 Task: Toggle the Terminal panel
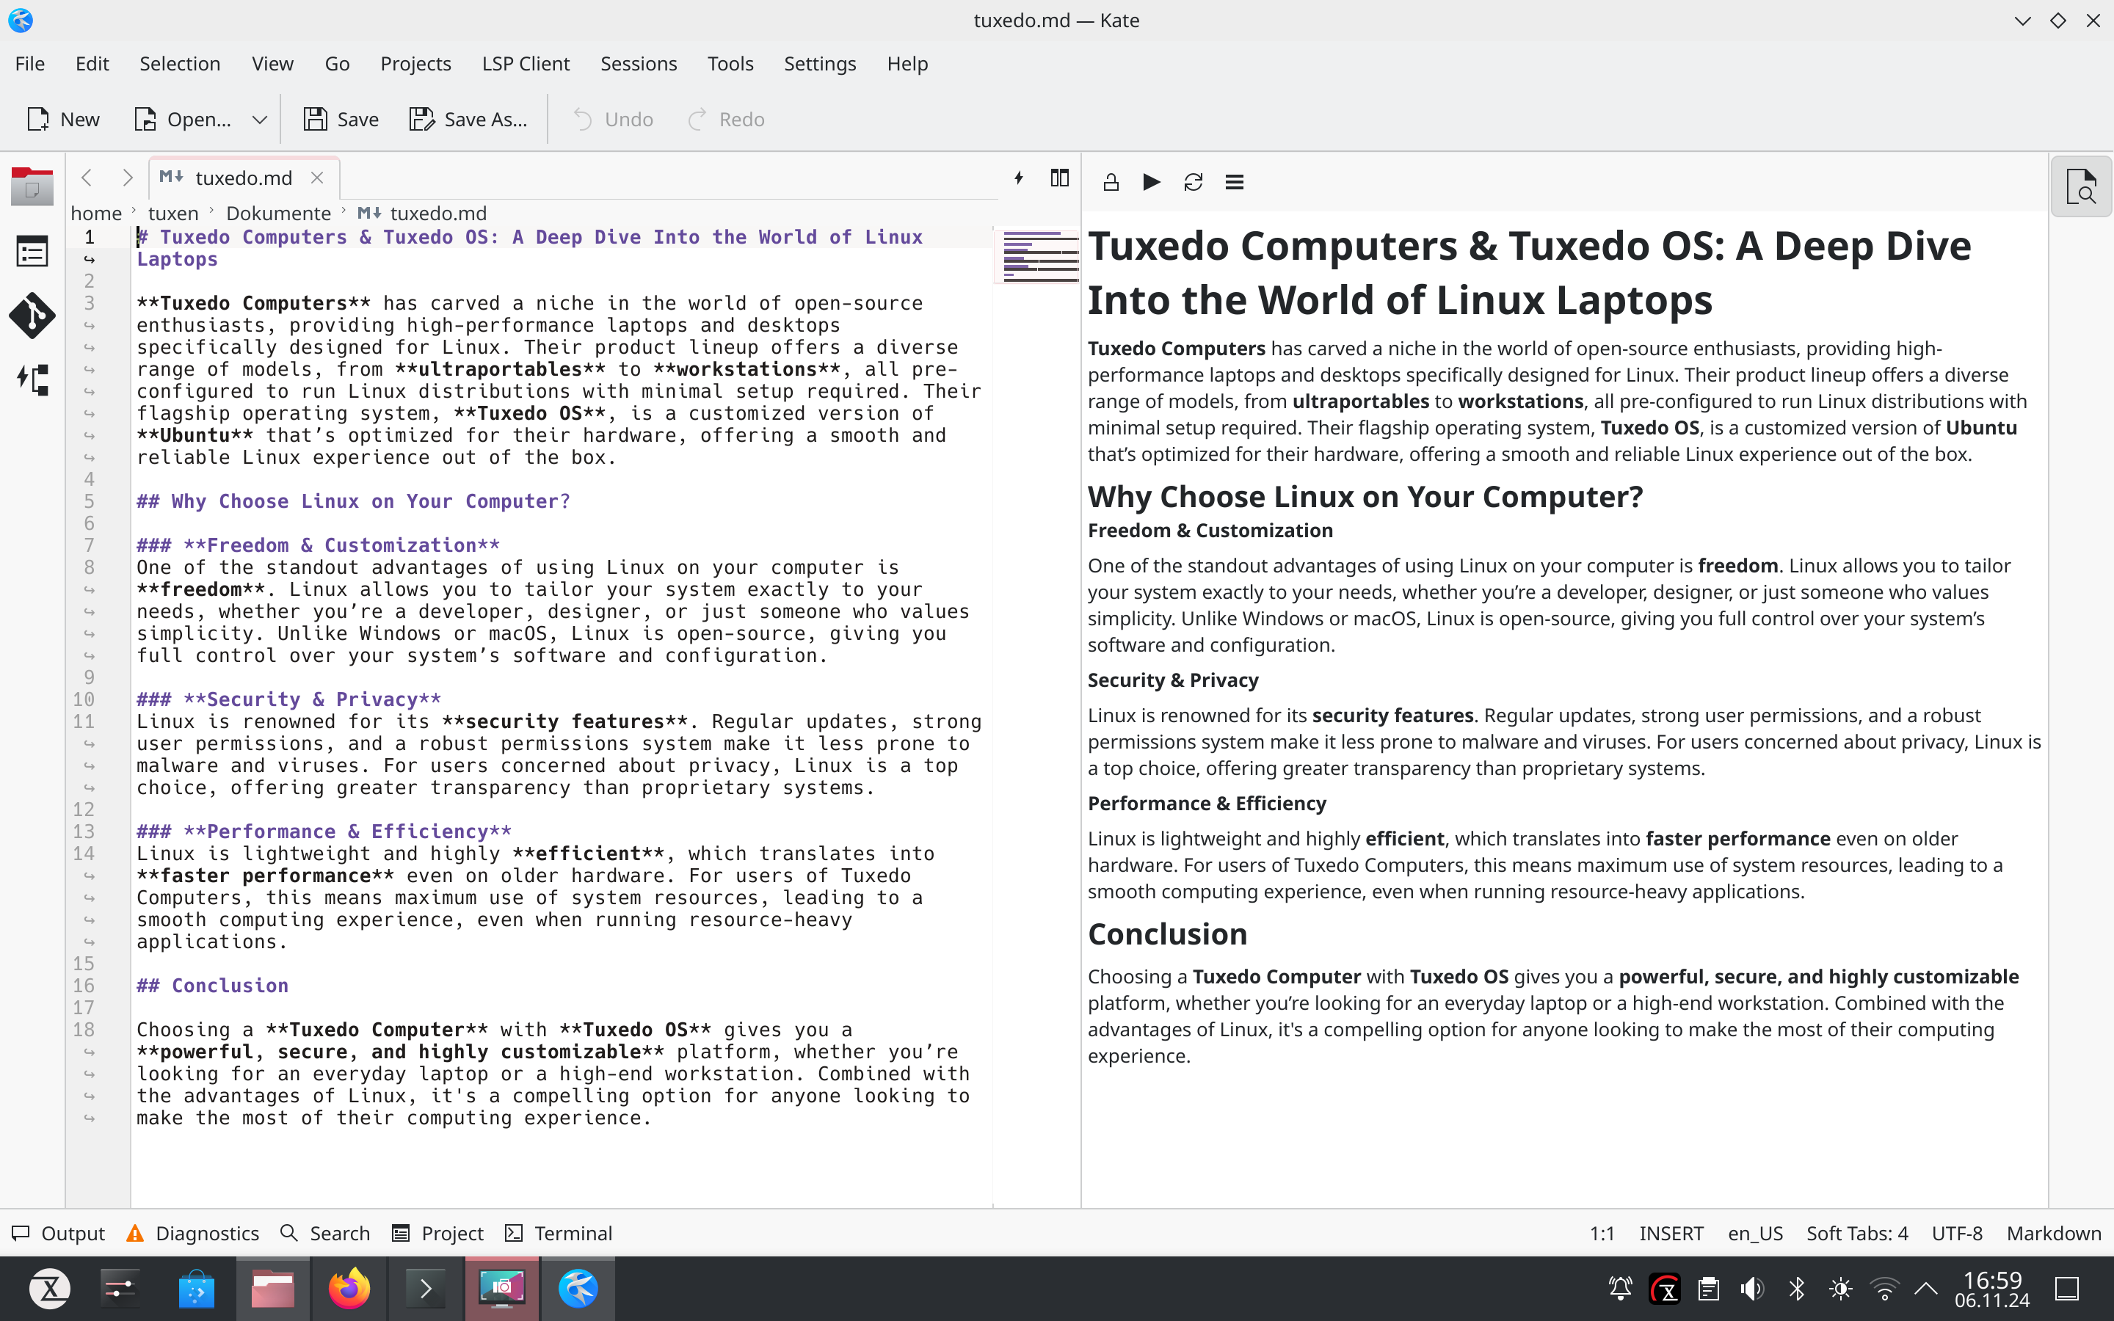click(x=559, y=1233)
